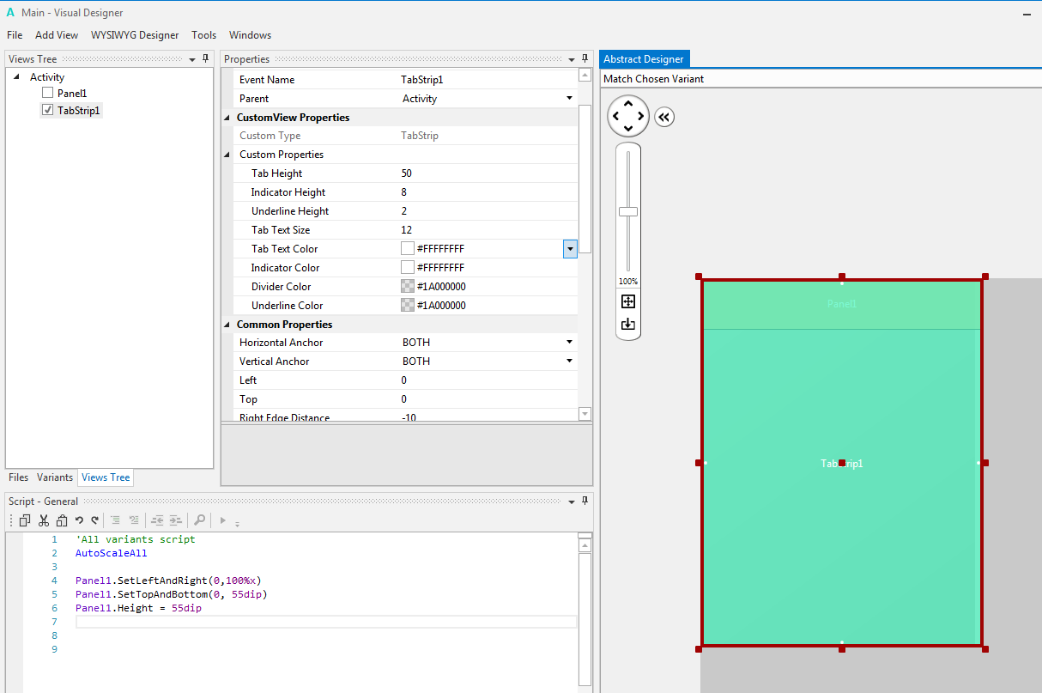The width and height of the screenshot is (1042, 693).
Task: Open the Windows menu
Action: (250, 35)
